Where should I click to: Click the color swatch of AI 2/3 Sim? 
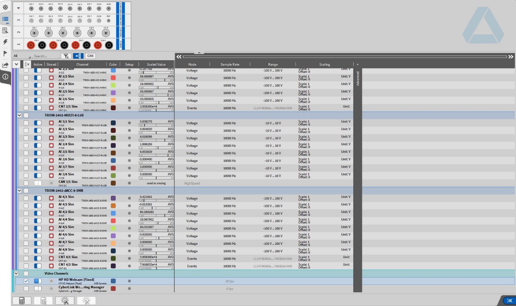113,78
